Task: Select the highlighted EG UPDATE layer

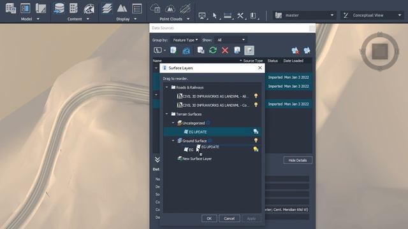Action: coord(212,132)
